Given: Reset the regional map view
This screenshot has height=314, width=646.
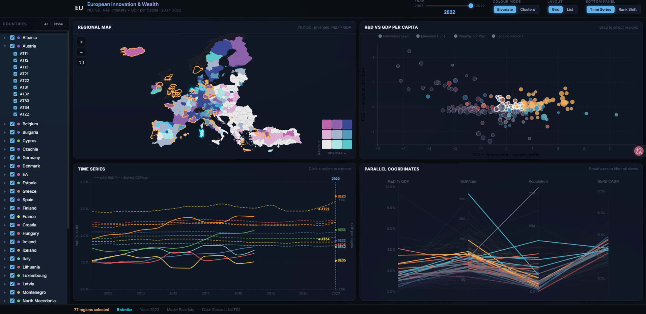Looking at the screenshot, I should tap(81, 63).
